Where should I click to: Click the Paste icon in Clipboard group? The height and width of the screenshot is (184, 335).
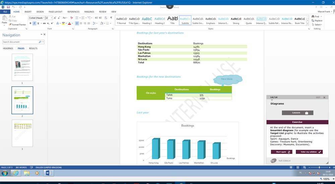4,20
